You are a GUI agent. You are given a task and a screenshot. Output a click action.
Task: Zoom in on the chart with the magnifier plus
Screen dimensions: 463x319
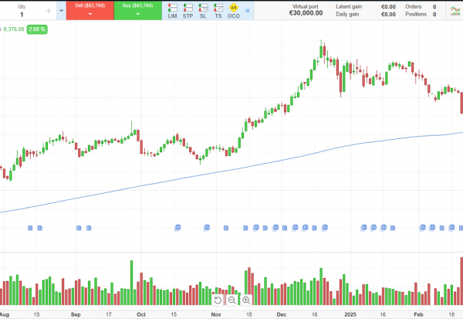(x=246, y=300)
